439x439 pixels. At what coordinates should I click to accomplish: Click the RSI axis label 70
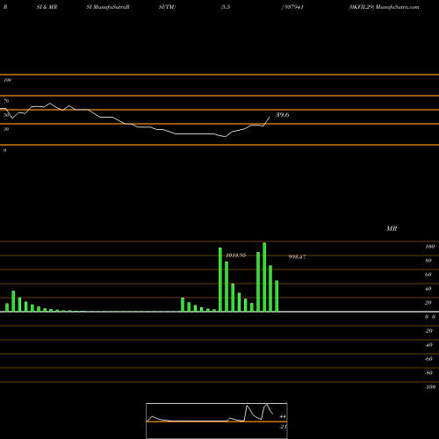(x=6, y=101)
